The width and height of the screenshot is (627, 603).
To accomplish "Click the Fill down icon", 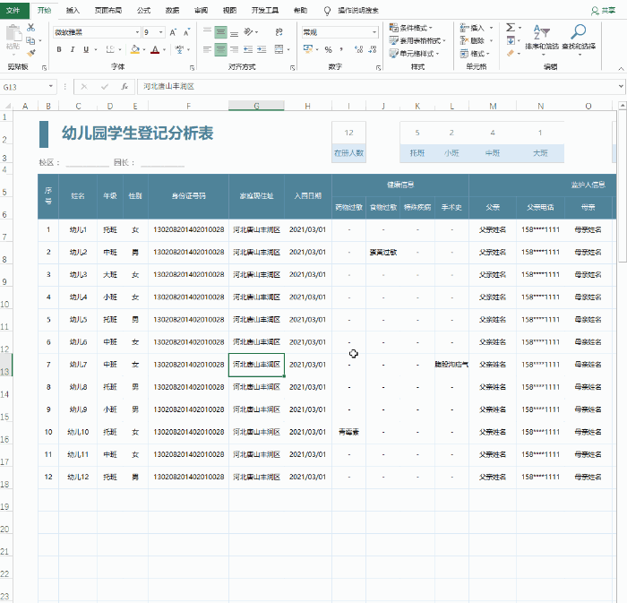I will tap(511, 40).
